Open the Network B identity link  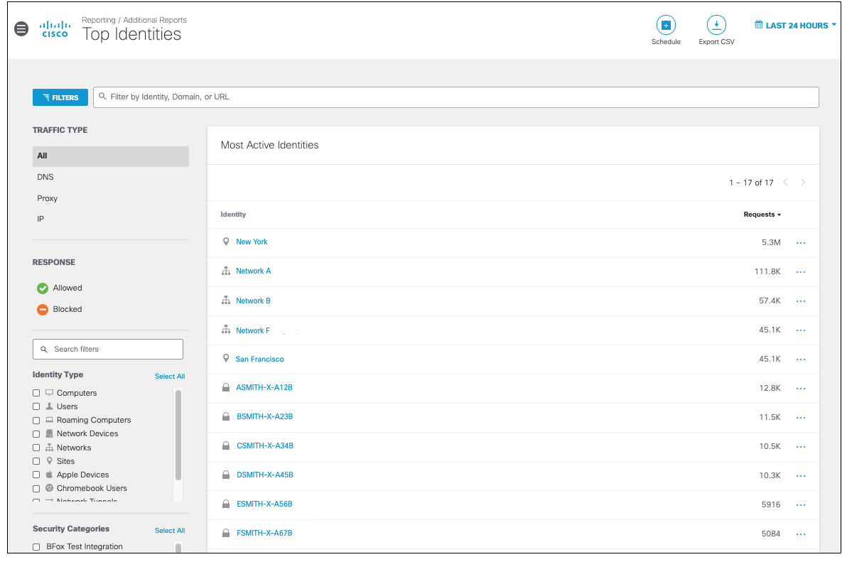(254, 301)
